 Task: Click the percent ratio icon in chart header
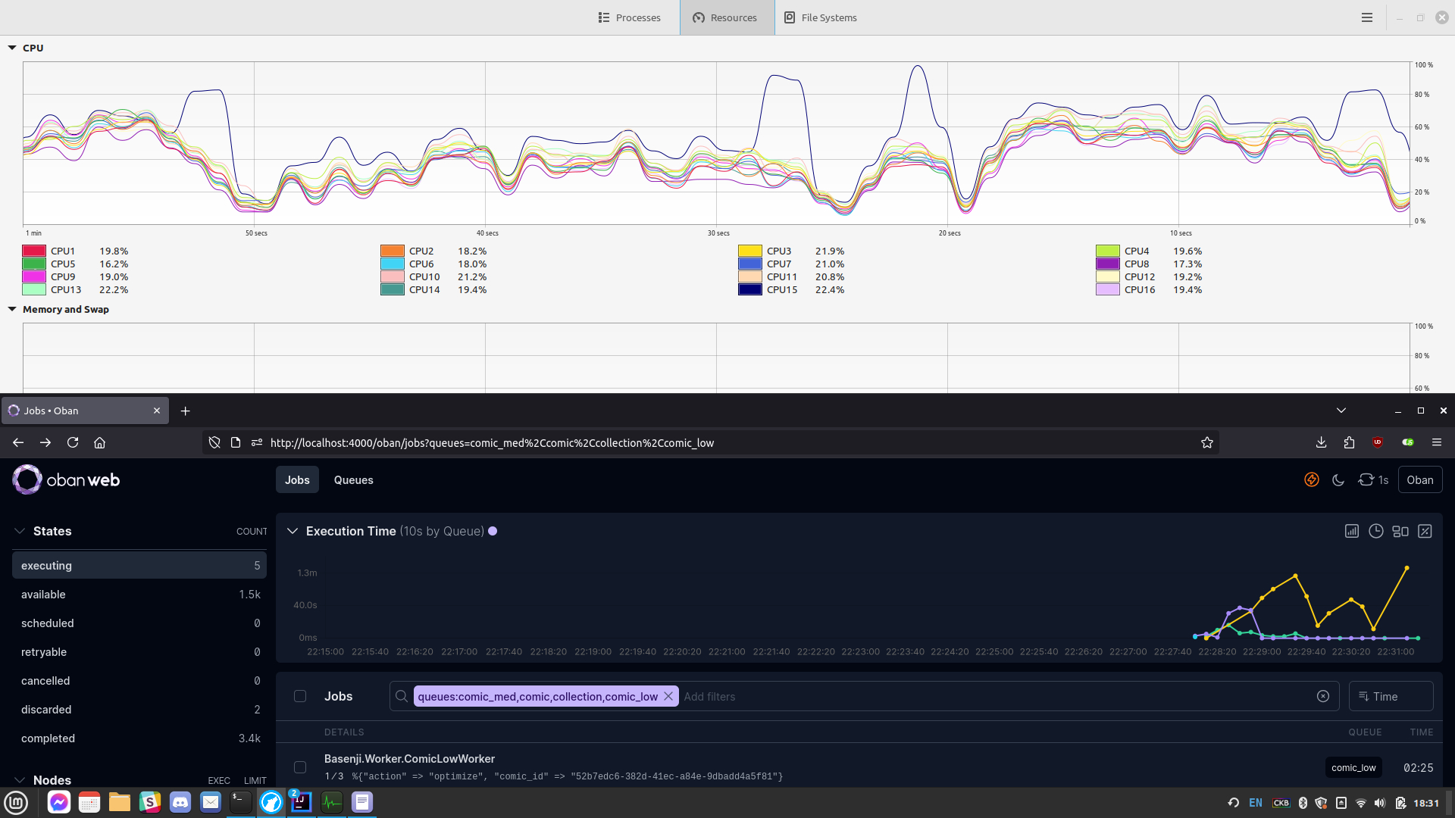tap(1425, 531)
